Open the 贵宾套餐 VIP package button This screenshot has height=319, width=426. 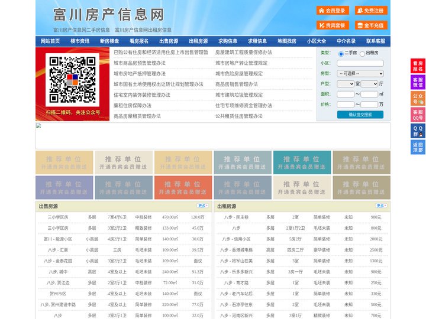333,25
